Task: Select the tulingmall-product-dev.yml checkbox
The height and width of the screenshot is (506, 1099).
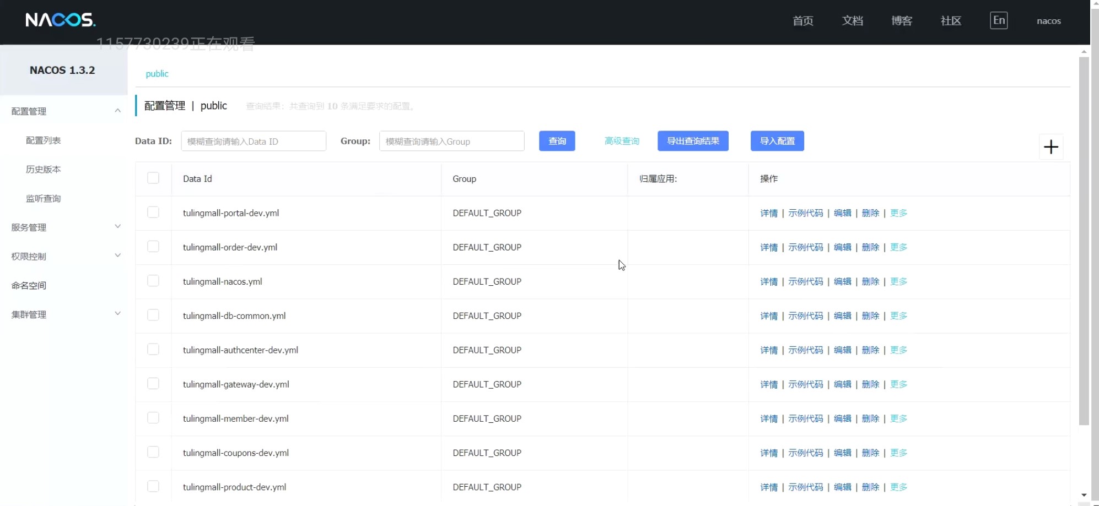Action: point(153,486)
